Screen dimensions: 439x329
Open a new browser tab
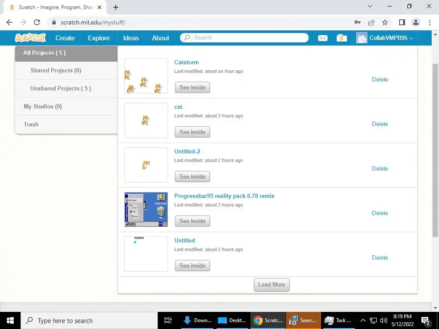coord(116,7)
